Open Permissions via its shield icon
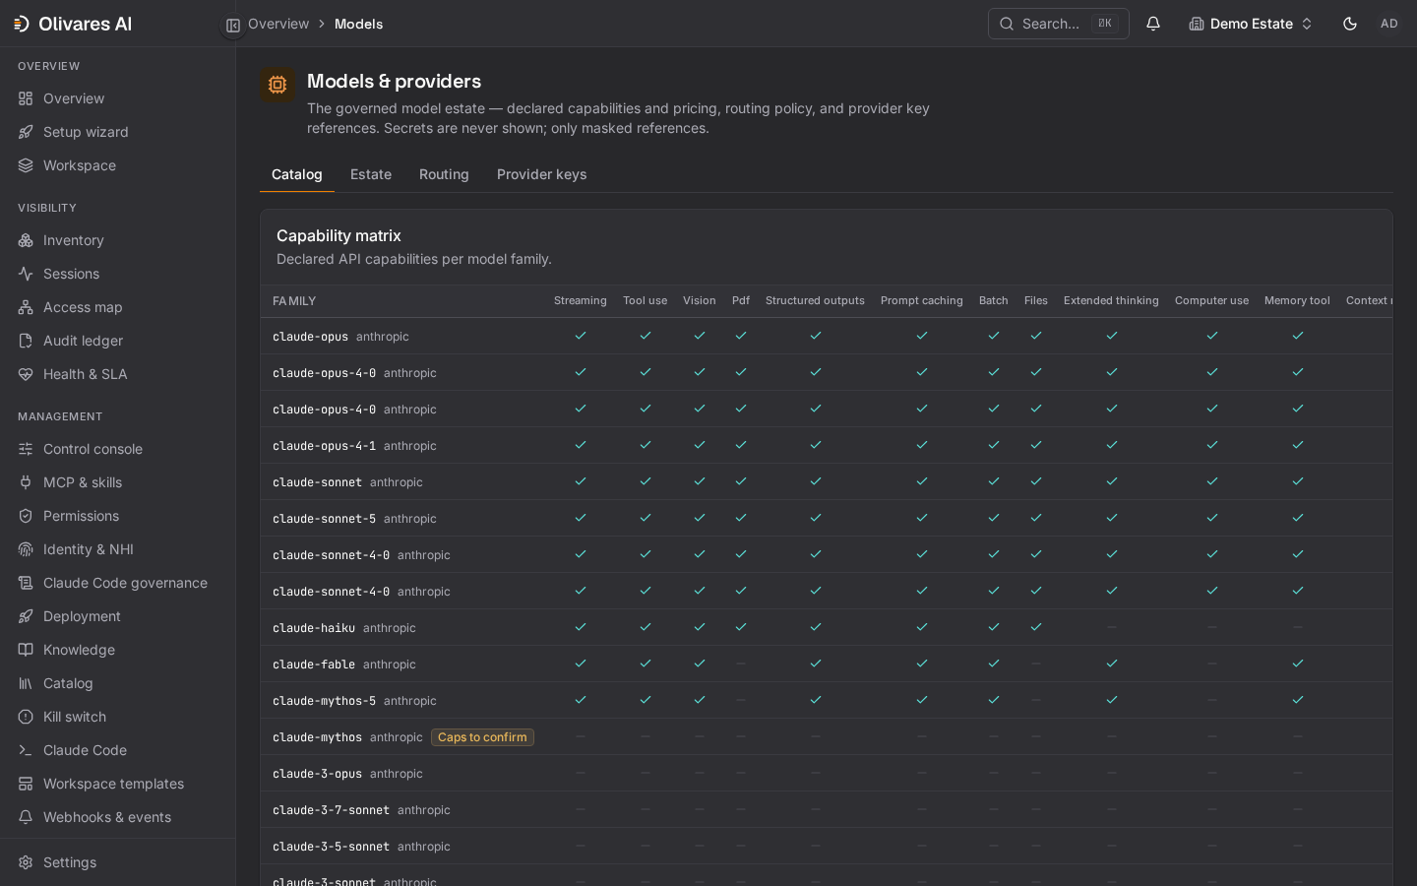This screenshot has width=1417, height=886. click(x=26, y=516)
